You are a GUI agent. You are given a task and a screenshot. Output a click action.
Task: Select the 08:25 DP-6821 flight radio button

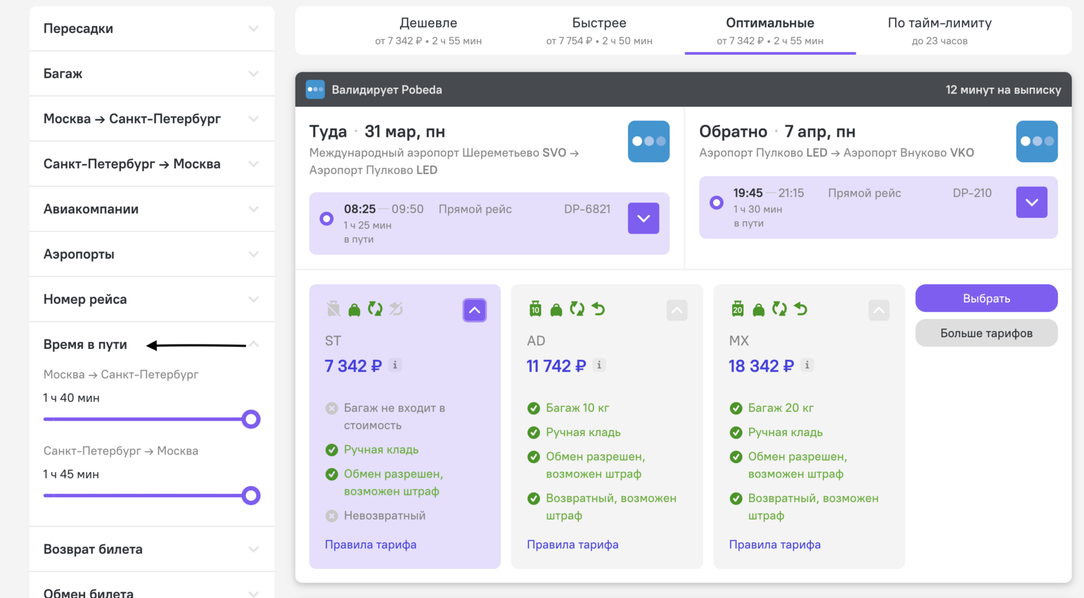[x=326, y=219]
